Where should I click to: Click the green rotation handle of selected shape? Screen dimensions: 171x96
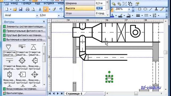click(109, 72)
